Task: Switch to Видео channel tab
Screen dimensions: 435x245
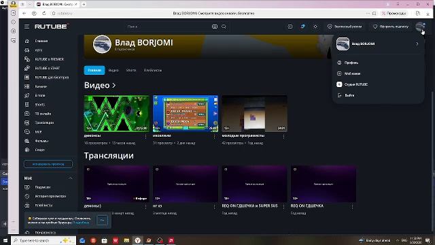Action: point(114,70)
